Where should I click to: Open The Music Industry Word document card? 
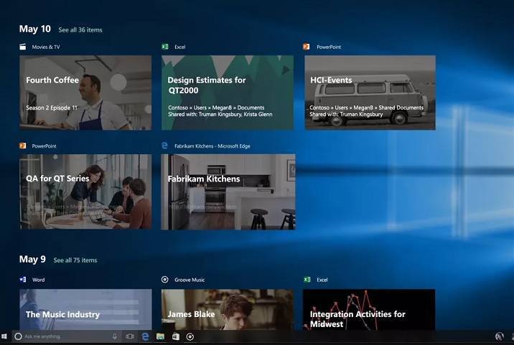coord(85,309)
